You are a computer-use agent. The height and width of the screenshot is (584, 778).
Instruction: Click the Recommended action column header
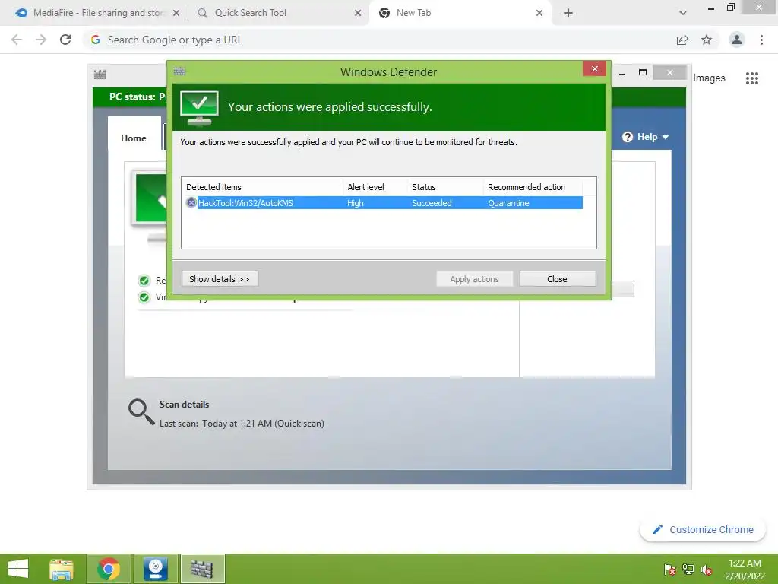(527, 187)
